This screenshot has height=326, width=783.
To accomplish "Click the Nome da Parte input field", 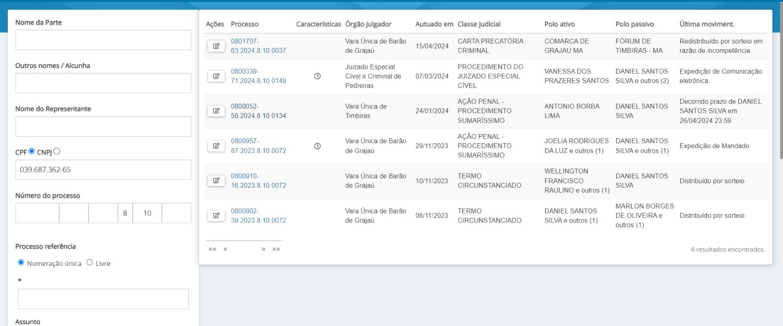I will pos(103,40).
